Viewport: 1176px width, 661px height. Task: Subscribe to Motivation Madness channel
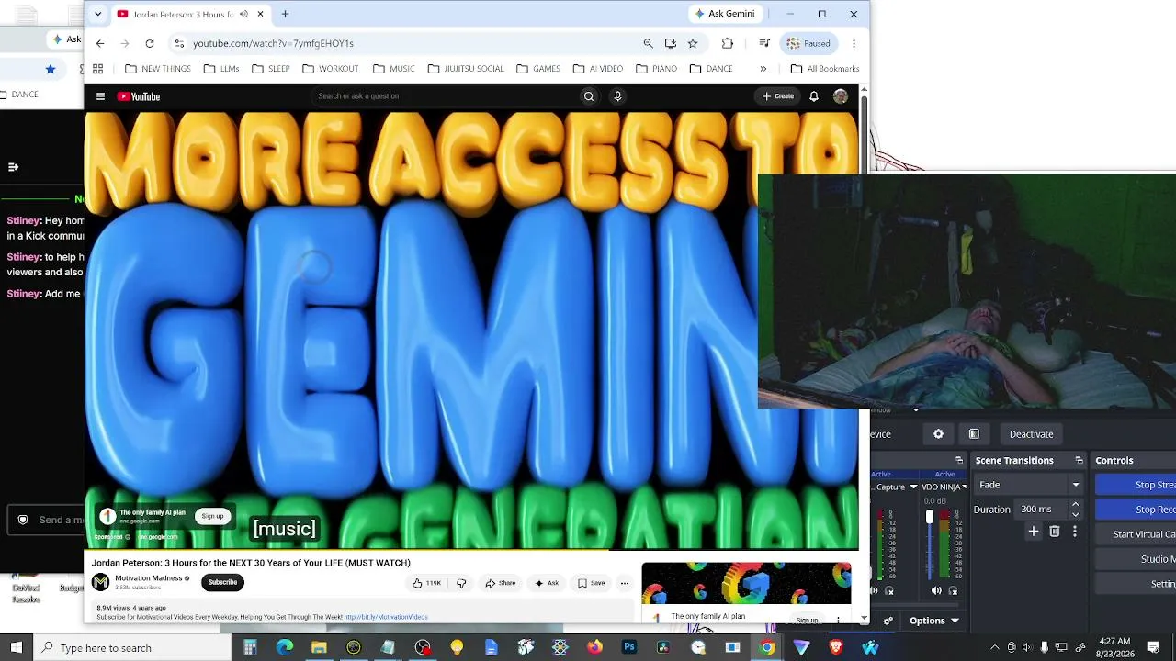point(222,582)
